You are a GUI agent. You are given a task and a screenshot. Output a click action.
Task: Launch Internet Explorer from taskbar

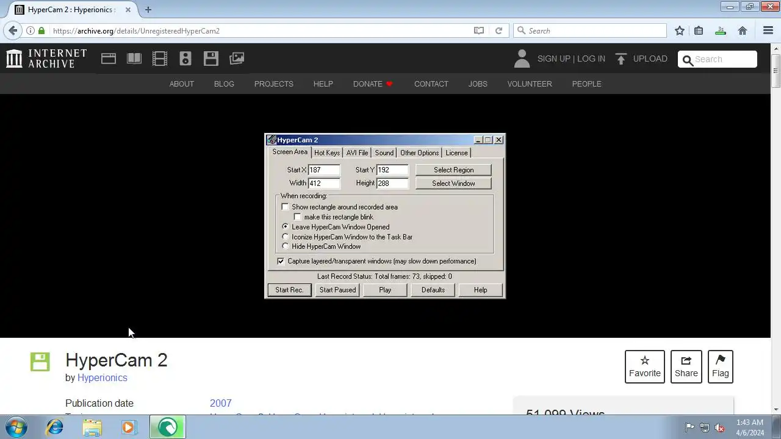[55, 427]
